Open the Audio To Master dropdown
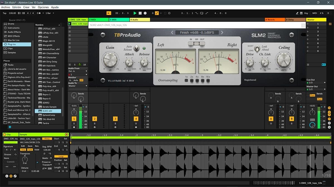Viewport: 334px width, 187px height. (78, 86)
